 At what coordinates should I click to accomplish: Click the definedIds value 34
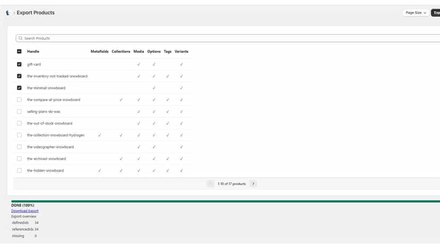point(37,223)
